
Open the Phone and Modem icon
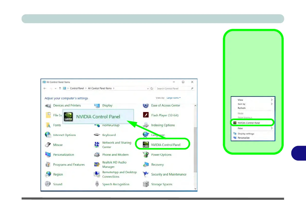coord(97,155)
